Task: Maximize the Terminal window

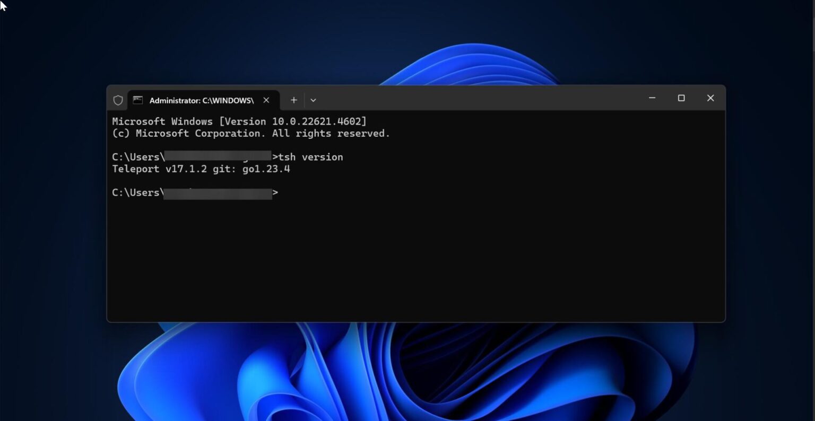Action: pyautogui.click(x=681, y=98)
